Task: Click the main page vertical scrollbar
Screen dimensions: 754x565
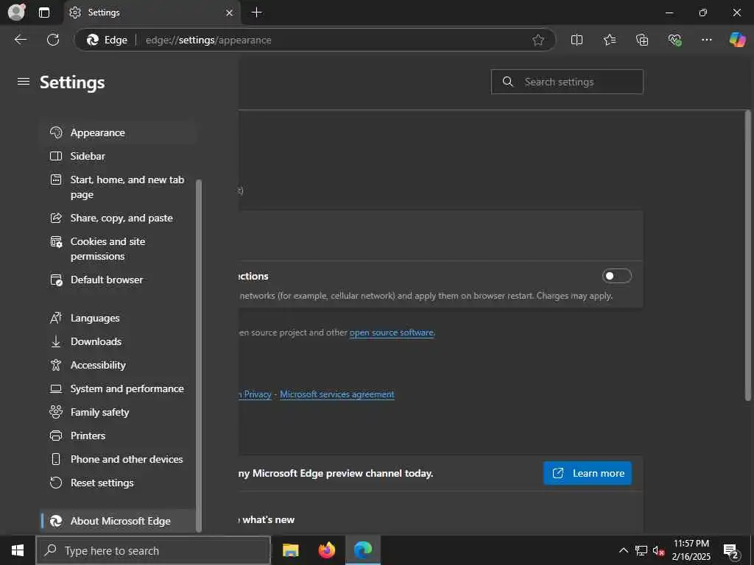Action: click(747, 255)
